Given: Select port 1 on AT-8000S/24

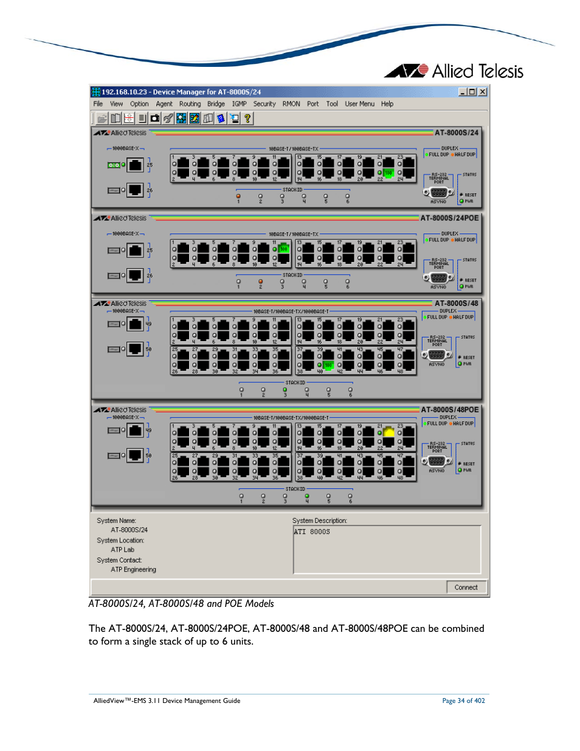Looking at the screenshot, I should [183, 163].
